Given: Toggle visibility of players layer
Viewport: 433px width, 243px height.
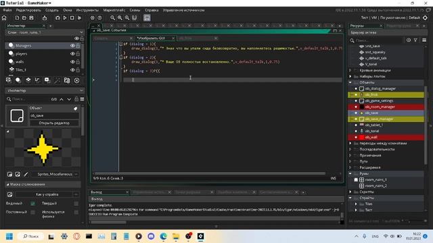Looking at the screenshot, I should click(x=72, y=54).
